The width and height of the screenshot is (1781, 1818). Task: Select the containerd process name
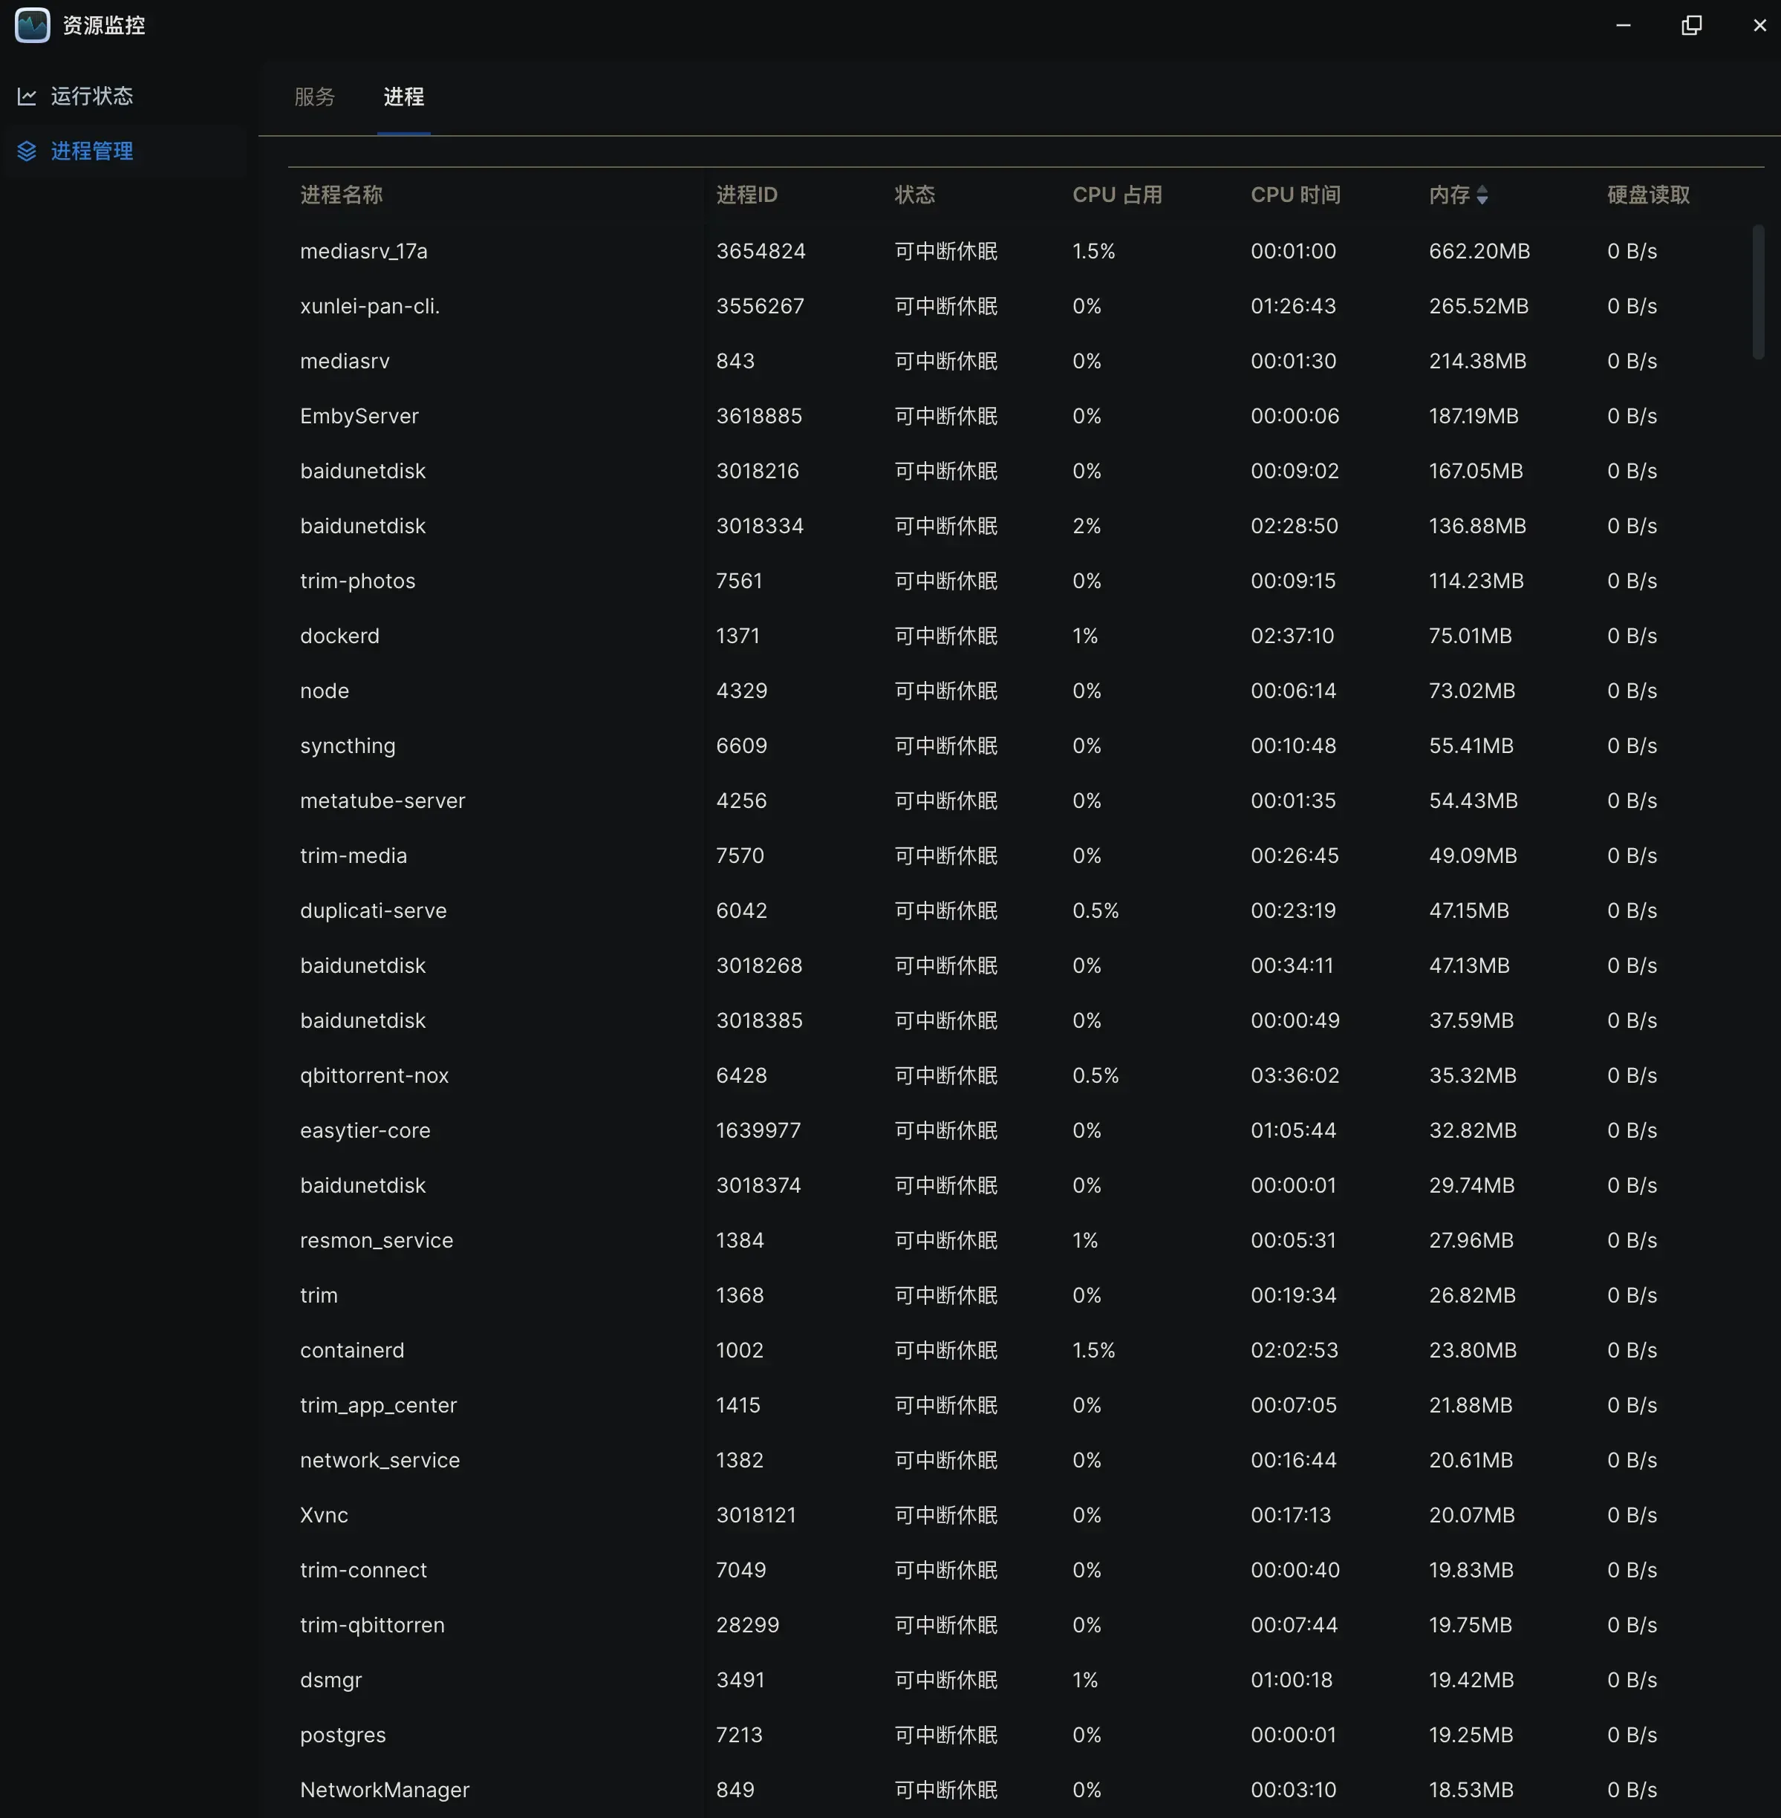tap(352, 1350)
